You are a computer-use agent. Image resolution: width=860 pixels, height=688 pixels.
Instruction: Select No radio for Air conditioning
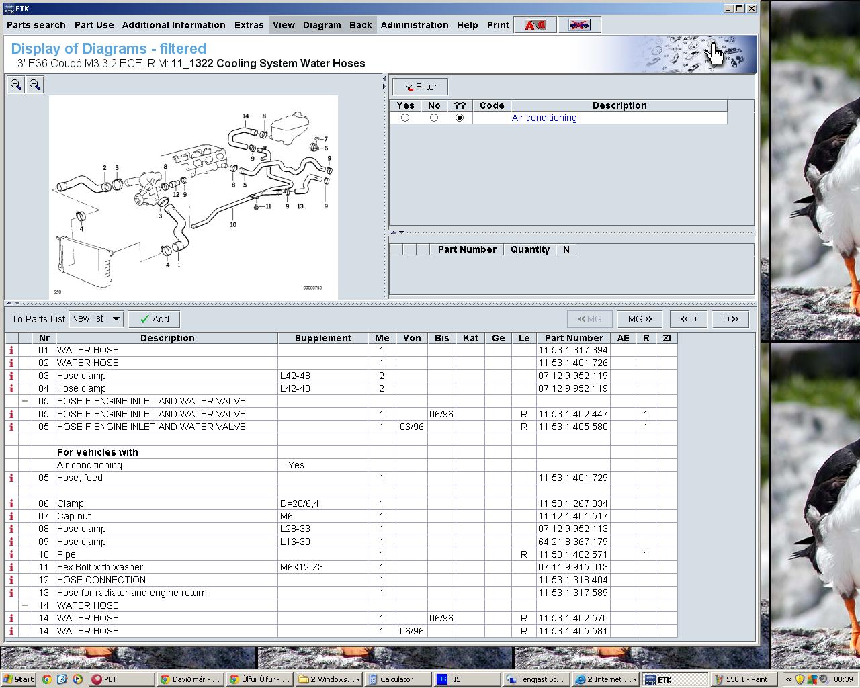434,118
